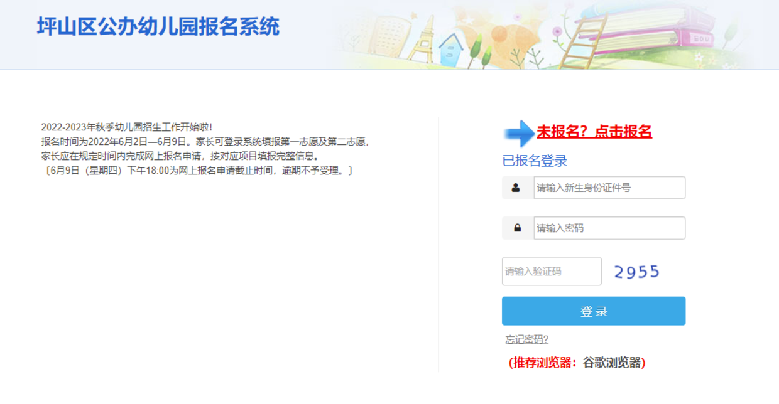Open the 未报名？点击报名 registration link
Screen dimensions: 779x404
pos(594,132)
